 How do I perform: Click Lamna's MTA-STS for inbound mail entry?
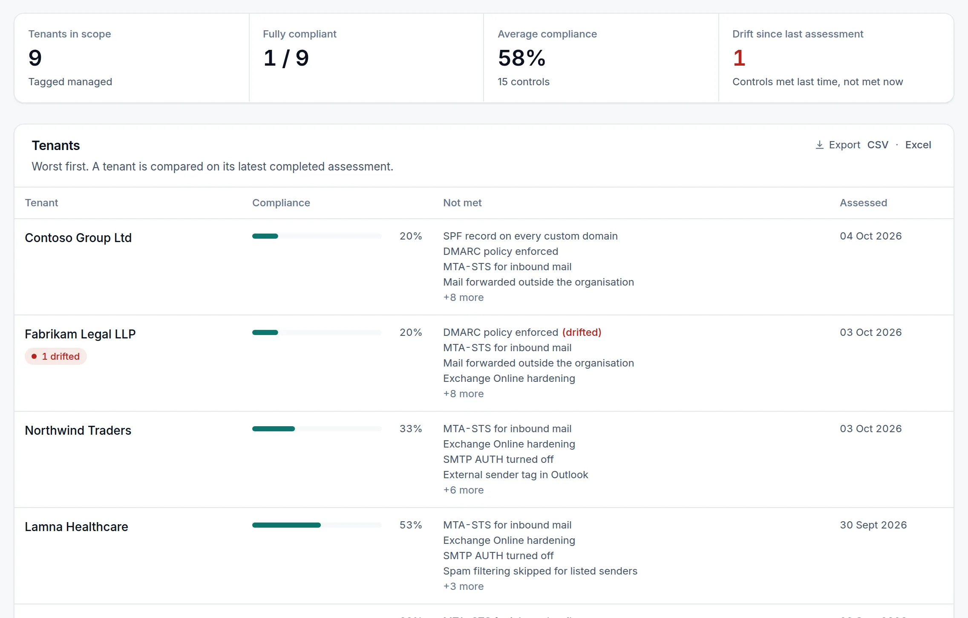[x=507, y=525]
